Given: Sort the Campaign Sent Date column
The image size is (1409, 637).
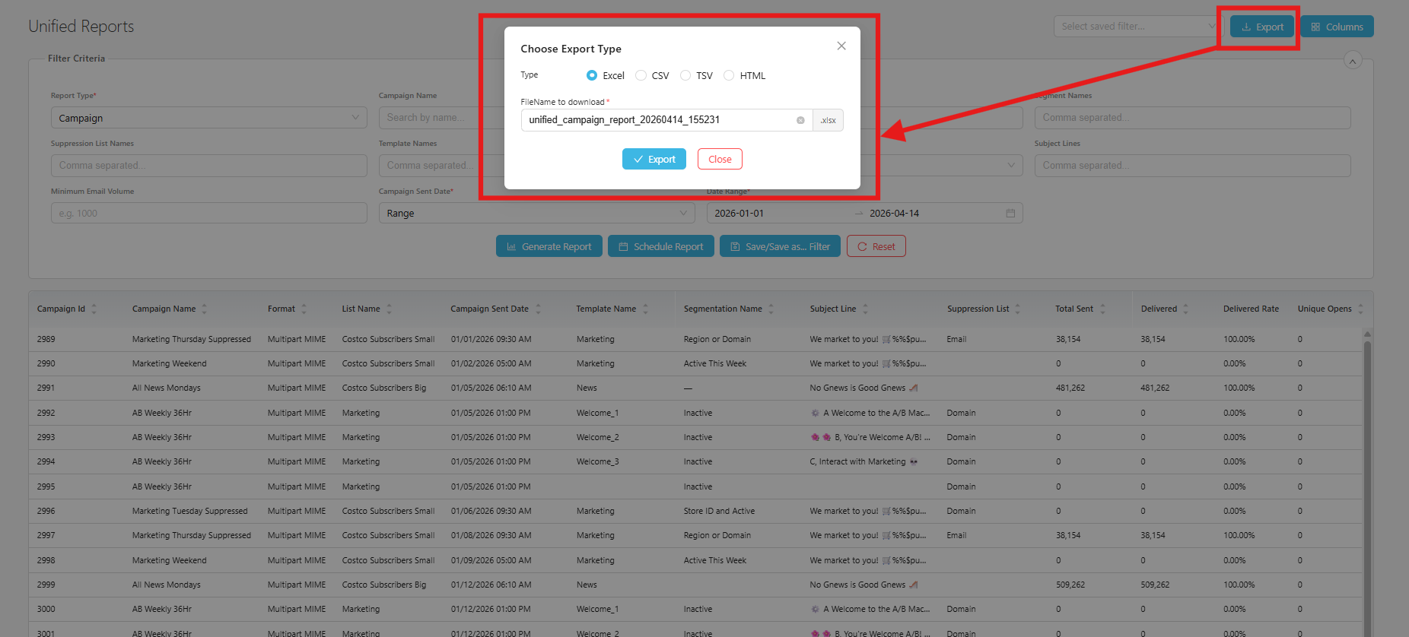Looking at the screenshot, I should point(538,309).
